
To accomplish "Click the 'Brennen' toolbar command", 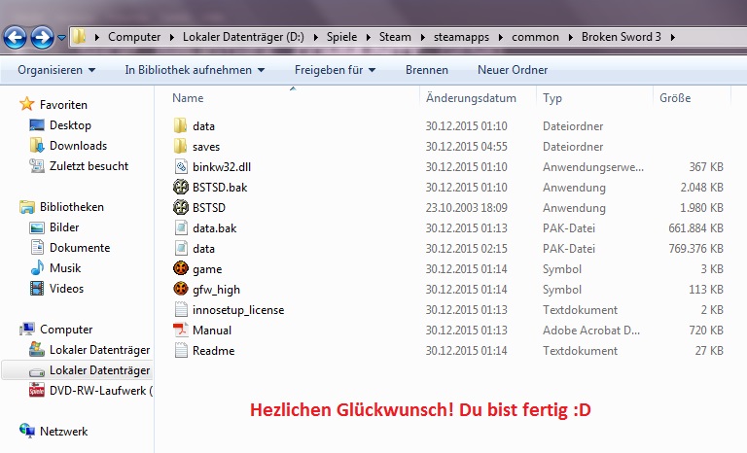I will pos(426,70).
